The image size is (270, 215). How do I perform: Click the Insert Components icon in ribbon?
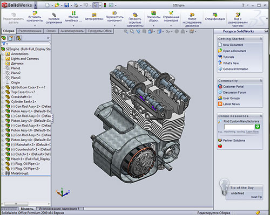pos(35,13)
